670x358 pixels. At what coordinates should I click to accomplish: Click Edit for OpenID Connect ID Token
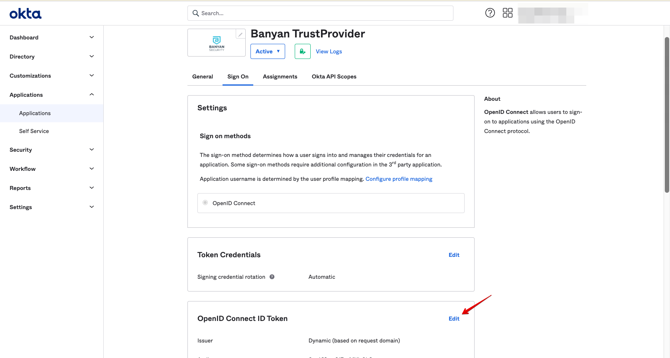(454, 319)
